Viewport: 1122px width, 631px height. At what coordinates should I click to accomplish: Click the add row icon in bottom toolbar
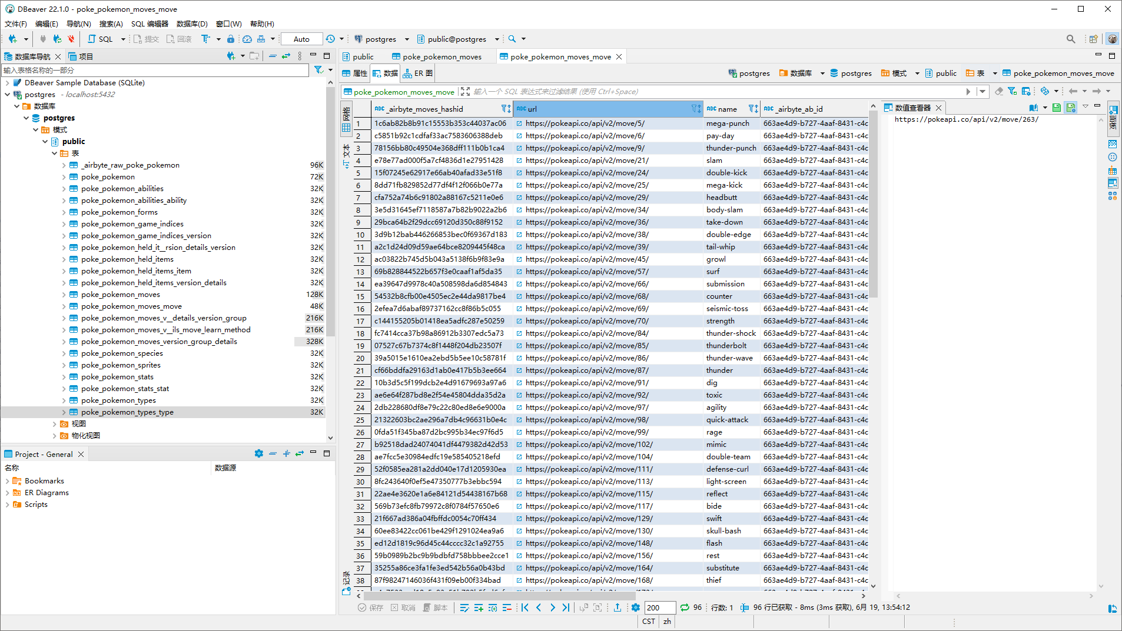click(x=479, y=607)
